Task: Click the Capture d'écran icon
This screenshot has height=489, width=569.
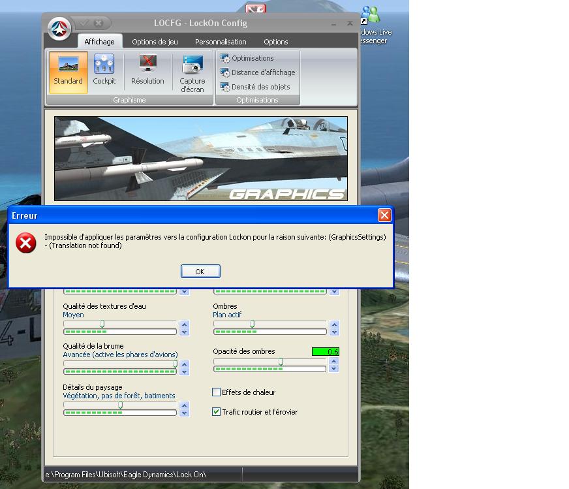Action: [192, 73]
